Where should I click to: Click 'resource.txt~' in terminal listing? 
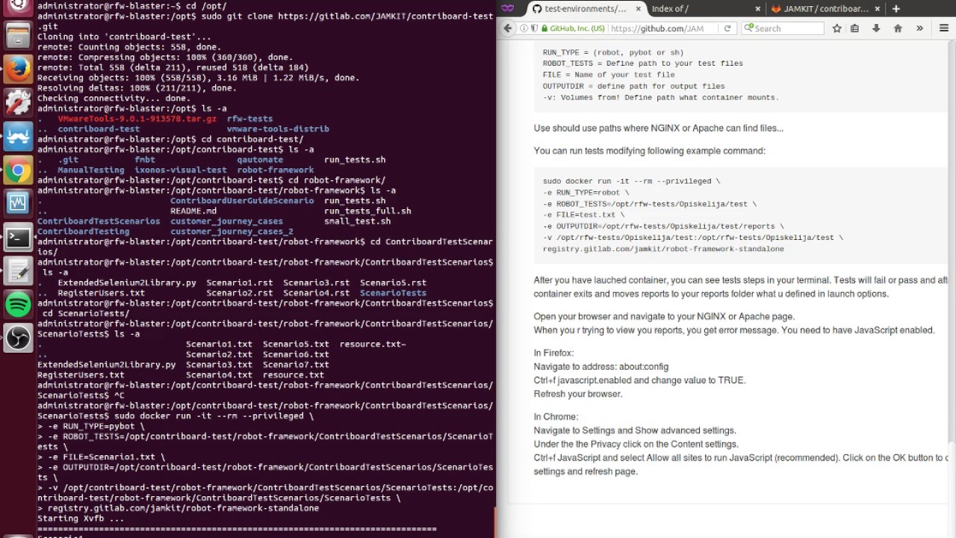click(373, 344)
